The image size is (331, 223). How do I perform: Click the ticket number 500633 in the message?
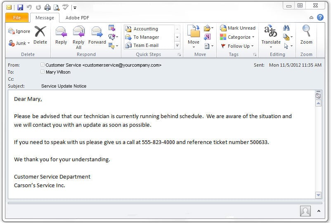[259, 142]
